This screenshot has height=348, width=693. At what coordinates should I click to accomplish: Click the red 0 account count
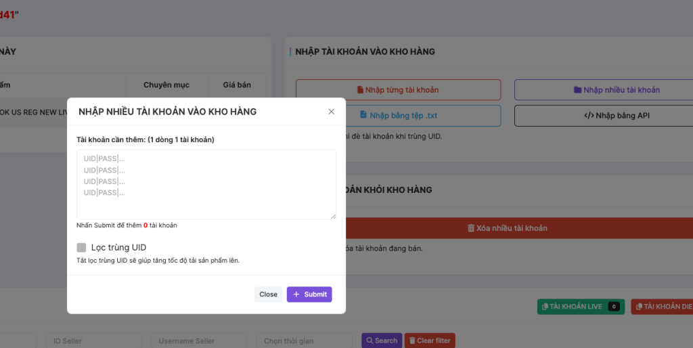tap(146, 225)
